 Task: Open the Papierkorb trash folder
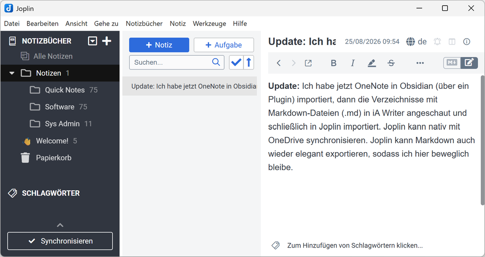pos(60,158)
